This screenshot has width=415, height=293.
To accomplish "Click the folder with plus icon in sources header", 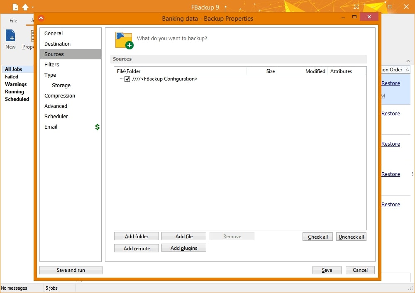I will pyautogui.click(x=124, y=41).
